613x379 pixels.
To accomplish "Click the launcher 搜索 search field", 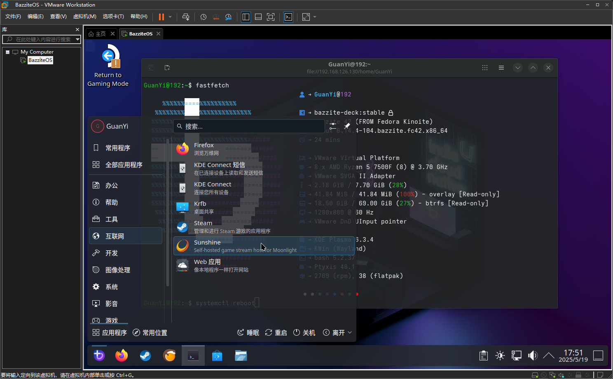I will pyautogui.click(x=249, y=126).
